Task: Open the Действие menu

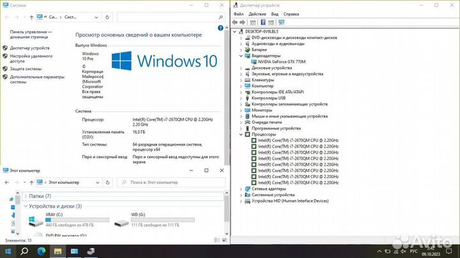Action: 257,14
